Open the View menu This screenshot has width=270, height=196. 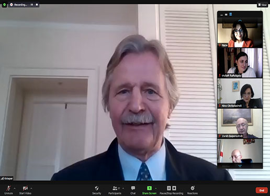262,5
